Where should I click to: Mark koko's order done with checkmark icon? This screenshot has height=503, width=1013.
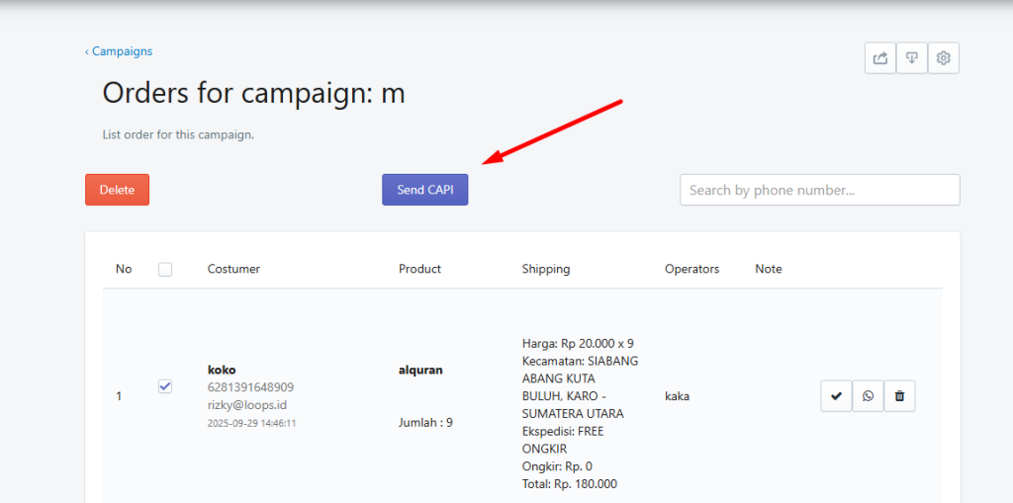836,396
